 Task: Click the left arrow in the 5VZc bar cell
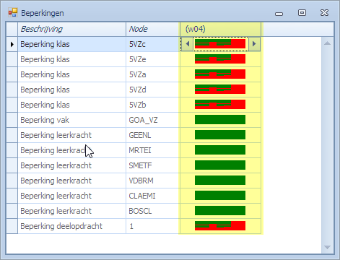(187, 44)
